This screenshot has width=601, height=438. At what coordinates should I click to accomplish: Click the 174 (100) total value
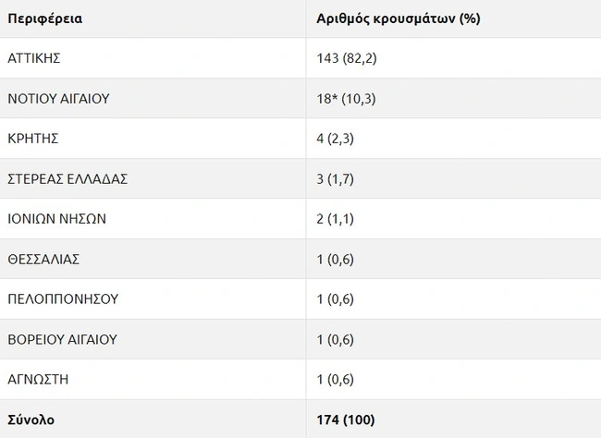346,420
